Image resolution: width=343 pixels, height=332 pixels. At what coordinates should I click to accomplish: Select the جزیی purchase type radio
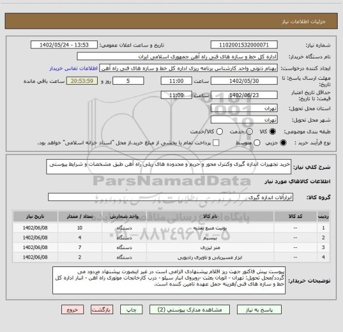[283, 143]
